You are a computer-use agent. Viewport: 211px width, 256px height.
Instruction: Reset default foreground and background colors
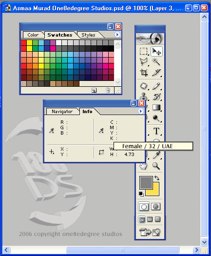141,194
